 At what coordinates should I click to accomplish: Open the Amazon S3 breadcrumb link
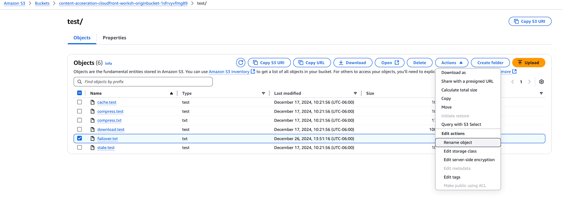pyautogui.click(x=14, y=3)
